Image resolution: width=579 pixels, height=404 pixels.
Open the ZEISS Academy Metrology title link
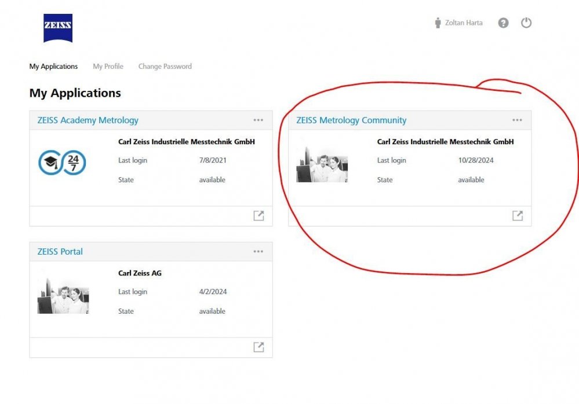coord(88,120)
